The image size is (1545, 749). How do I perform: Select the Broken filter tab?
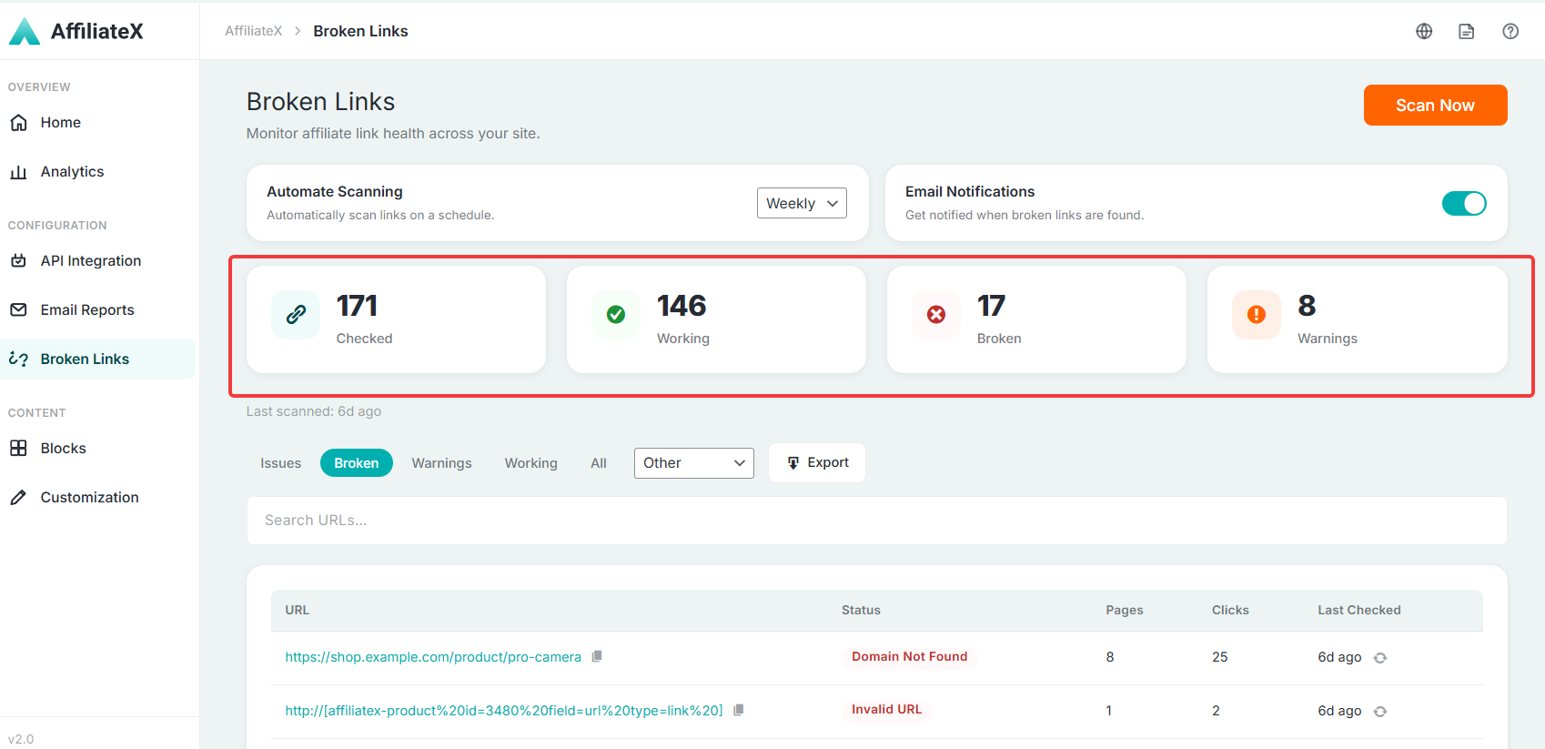[356, 463]
